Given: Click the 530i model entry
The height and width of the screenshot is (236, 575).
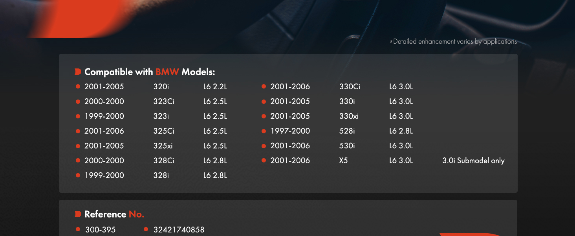Looking at the screenshot, I should coord(347,146).
